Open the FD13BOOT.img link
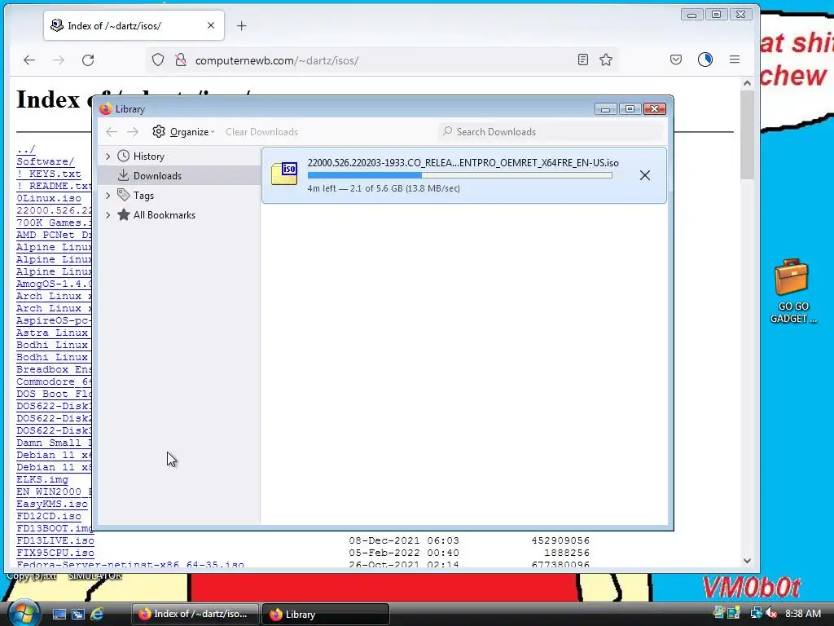This screenshot has height=626, width=834. coord(55,528)
